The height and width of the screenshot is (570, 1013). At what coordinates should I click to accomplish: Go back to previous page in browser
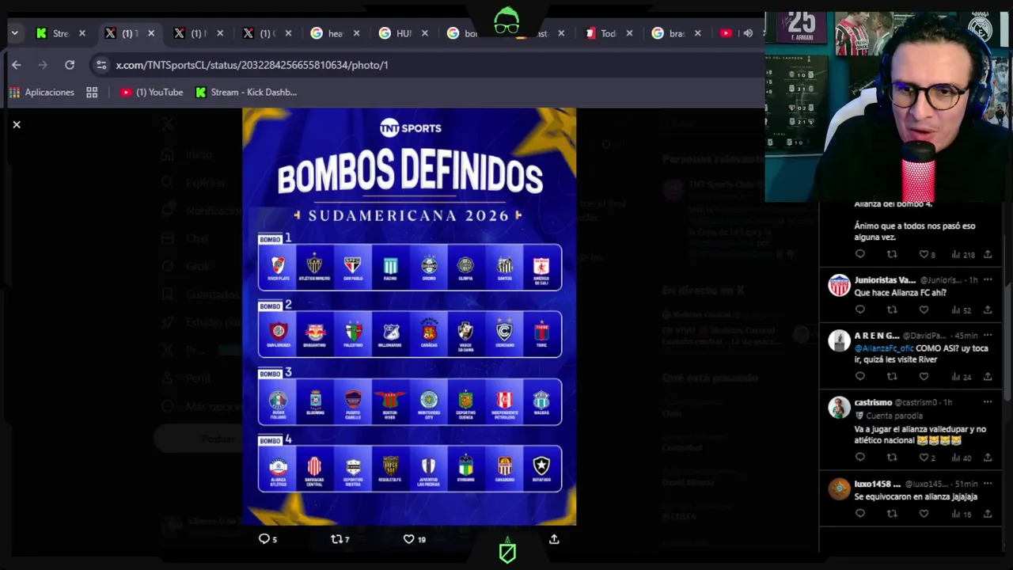[x=17, y=65]
